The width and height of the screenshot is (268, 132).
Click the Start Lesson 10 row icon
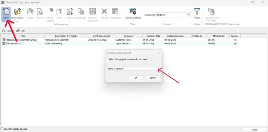(3, 44)
